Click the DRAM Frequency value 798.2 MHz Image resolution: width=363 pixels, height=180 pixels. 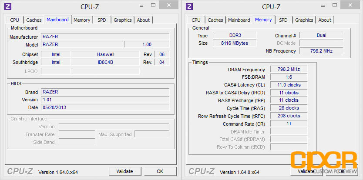(x=289, y=69)
